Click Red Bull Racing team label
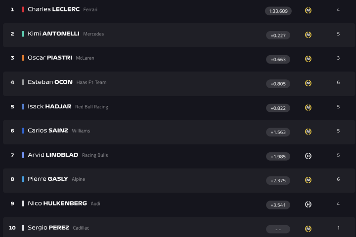 point(91,107)
